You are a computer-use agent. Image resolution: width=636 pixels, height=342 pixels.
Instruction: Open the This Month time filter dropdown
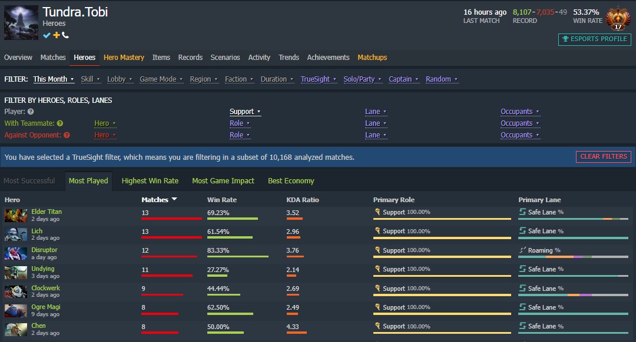(x=54, y=79)
